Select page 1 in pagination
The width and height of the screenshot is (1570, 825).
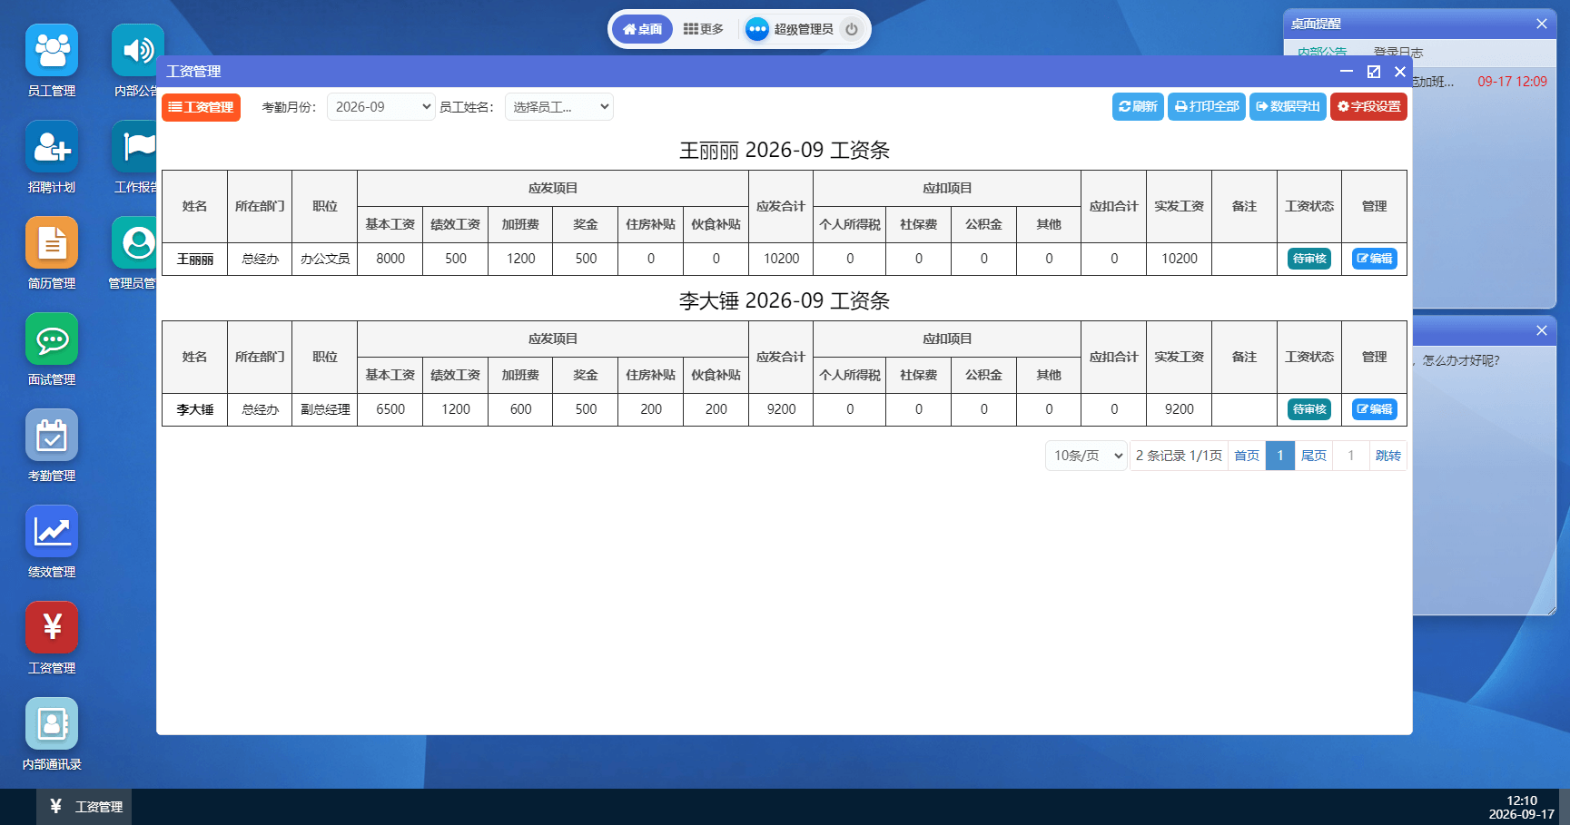pyautogui.click(x=1280, y=456)
